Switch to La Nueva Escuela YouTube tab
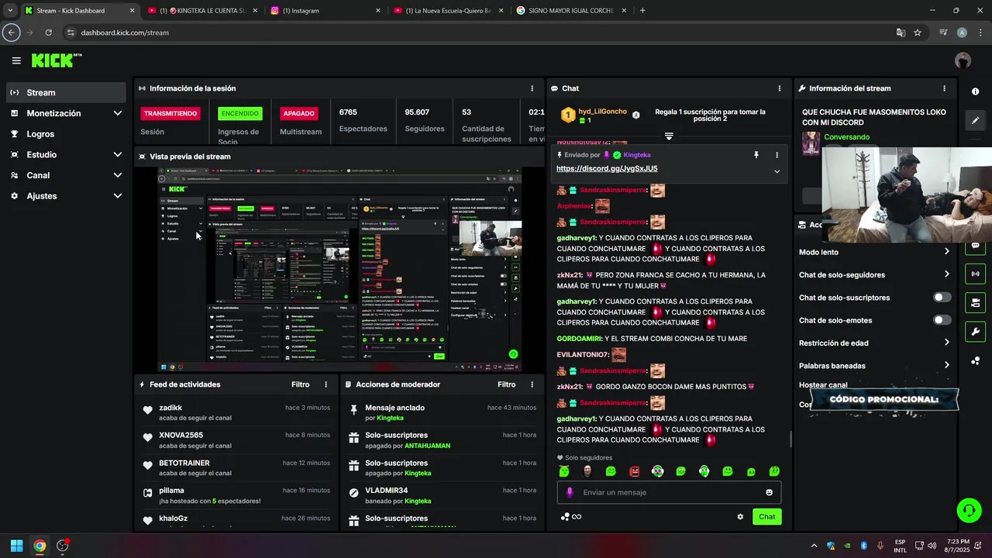This screenshot has height=558, width=992. [448, 11]
